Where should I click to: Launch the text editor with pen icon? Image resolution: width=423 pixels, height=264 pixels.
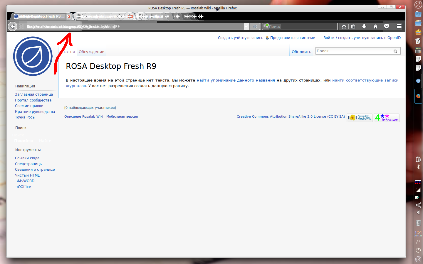[418, 41]
